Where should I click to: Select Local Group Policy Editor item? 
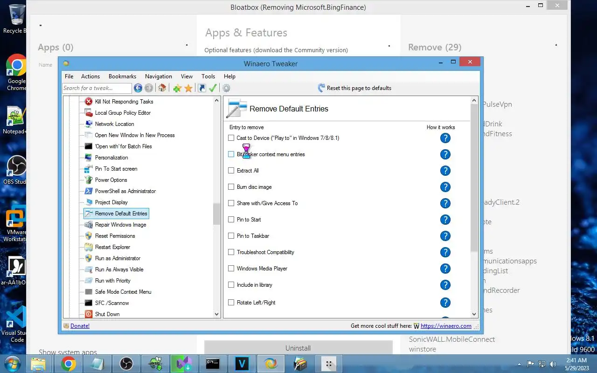tap(123, 113)
